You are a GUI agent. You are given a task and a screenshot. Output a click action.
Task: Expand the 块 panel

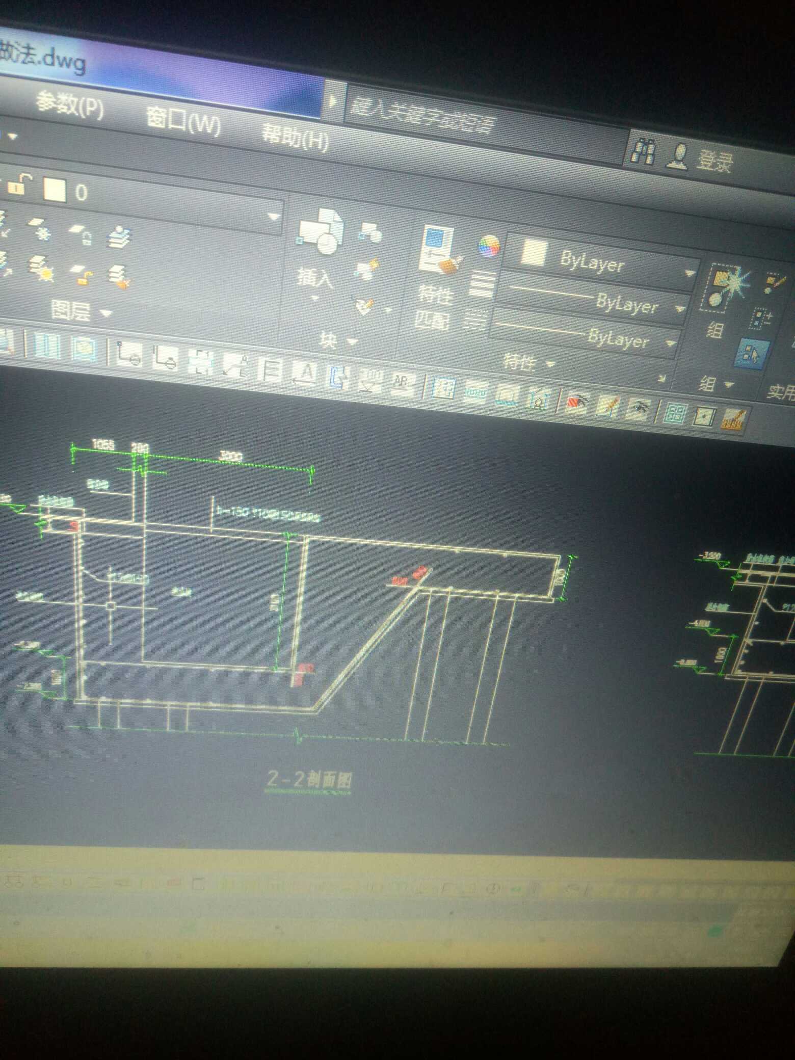pyautogui.click(x=338, y=340)
